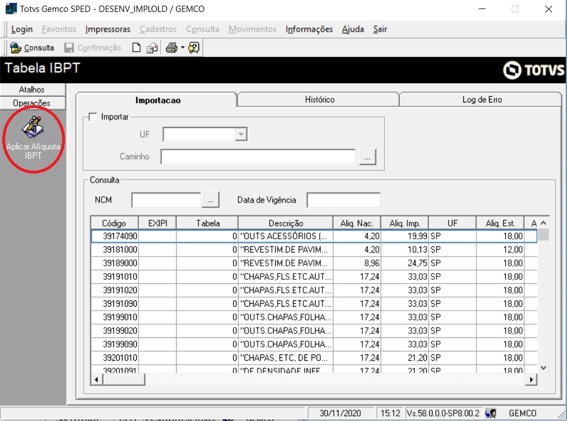Click the help question-mark icon

tap(193, 48)
